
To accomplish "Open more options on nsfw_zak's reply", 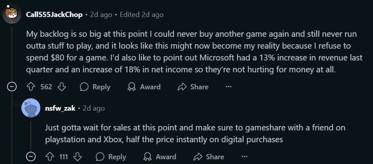I will click(x=244, y=157).
